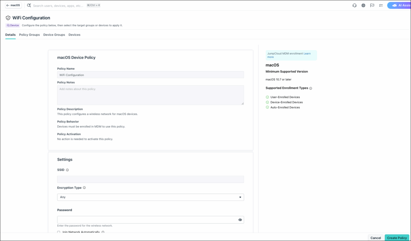
Task: Switch to the Policy Groups tab
Action: pyautogui.click(x=29, y=34)
